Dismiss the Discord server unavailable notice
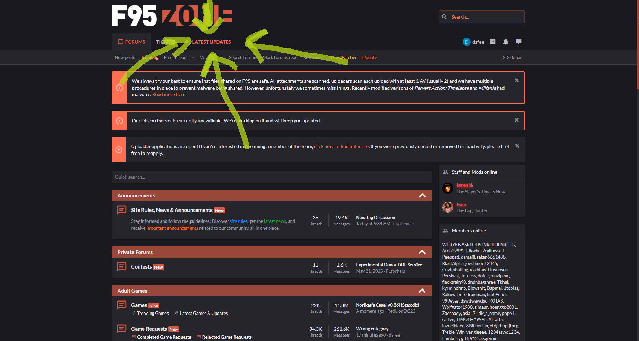This screenshot has width=639, height=341. coord(516,120)
